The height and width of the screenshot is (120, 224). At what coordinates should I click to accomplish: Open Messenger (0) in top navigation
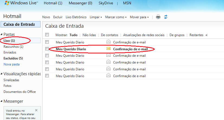[x=80, y=3]
